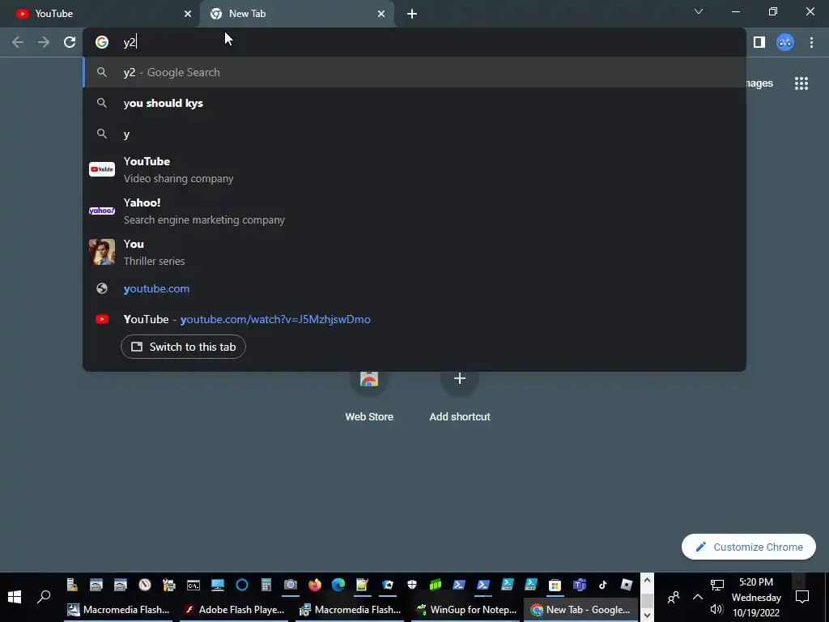Open the tab search dropdown chevron
This screenshot has width=829, height=622.
(699, 11)
